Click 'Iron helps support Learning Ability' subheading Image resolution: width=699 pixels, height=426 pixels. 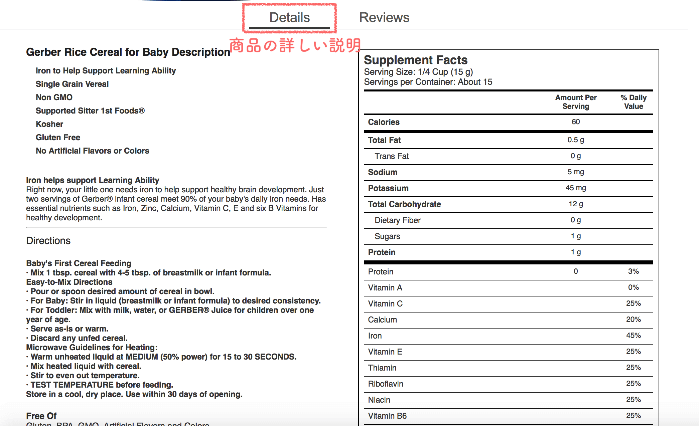point(93,180)
